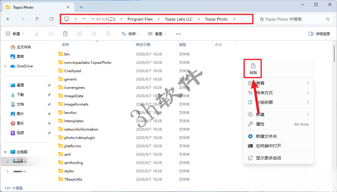337x192 pixels.
Task: Close the Topaz Photo tab
Action: click(68, 7)
